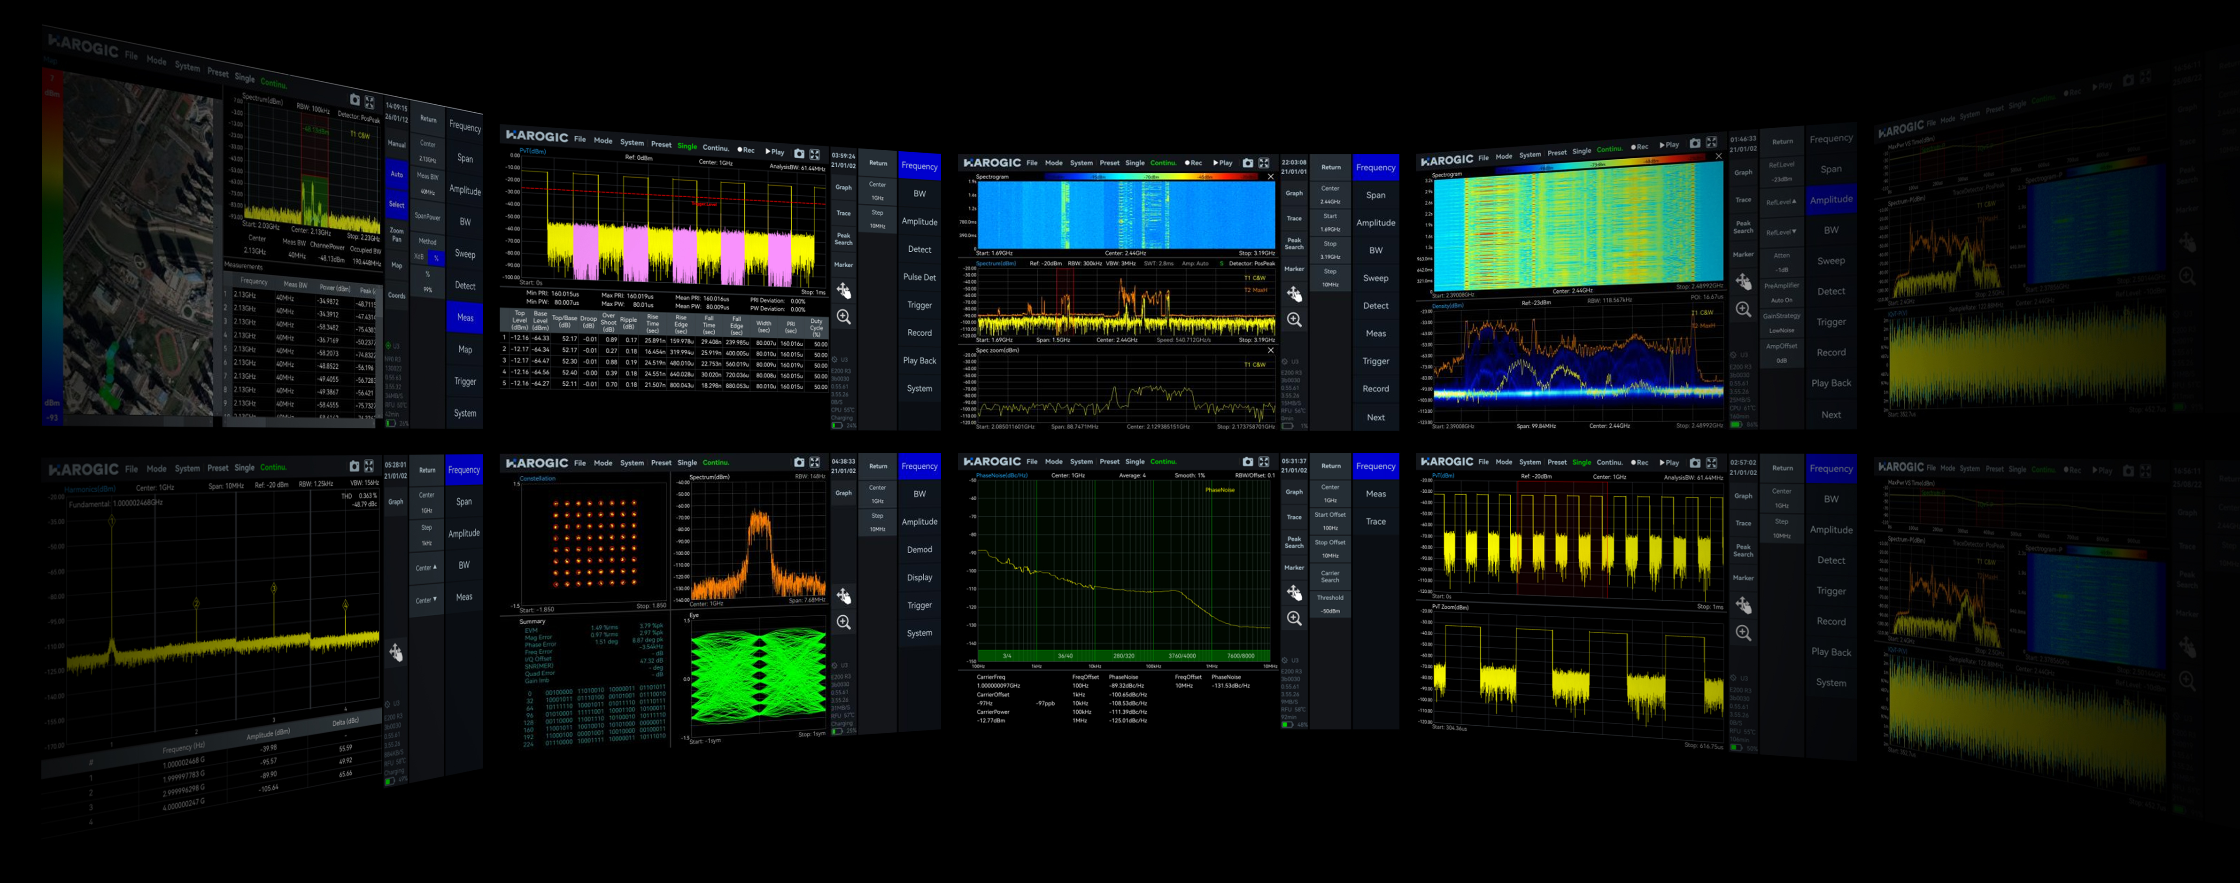Open Play Back settings
The height and width of the screenshot is (883, 2240).
[919, 361]
